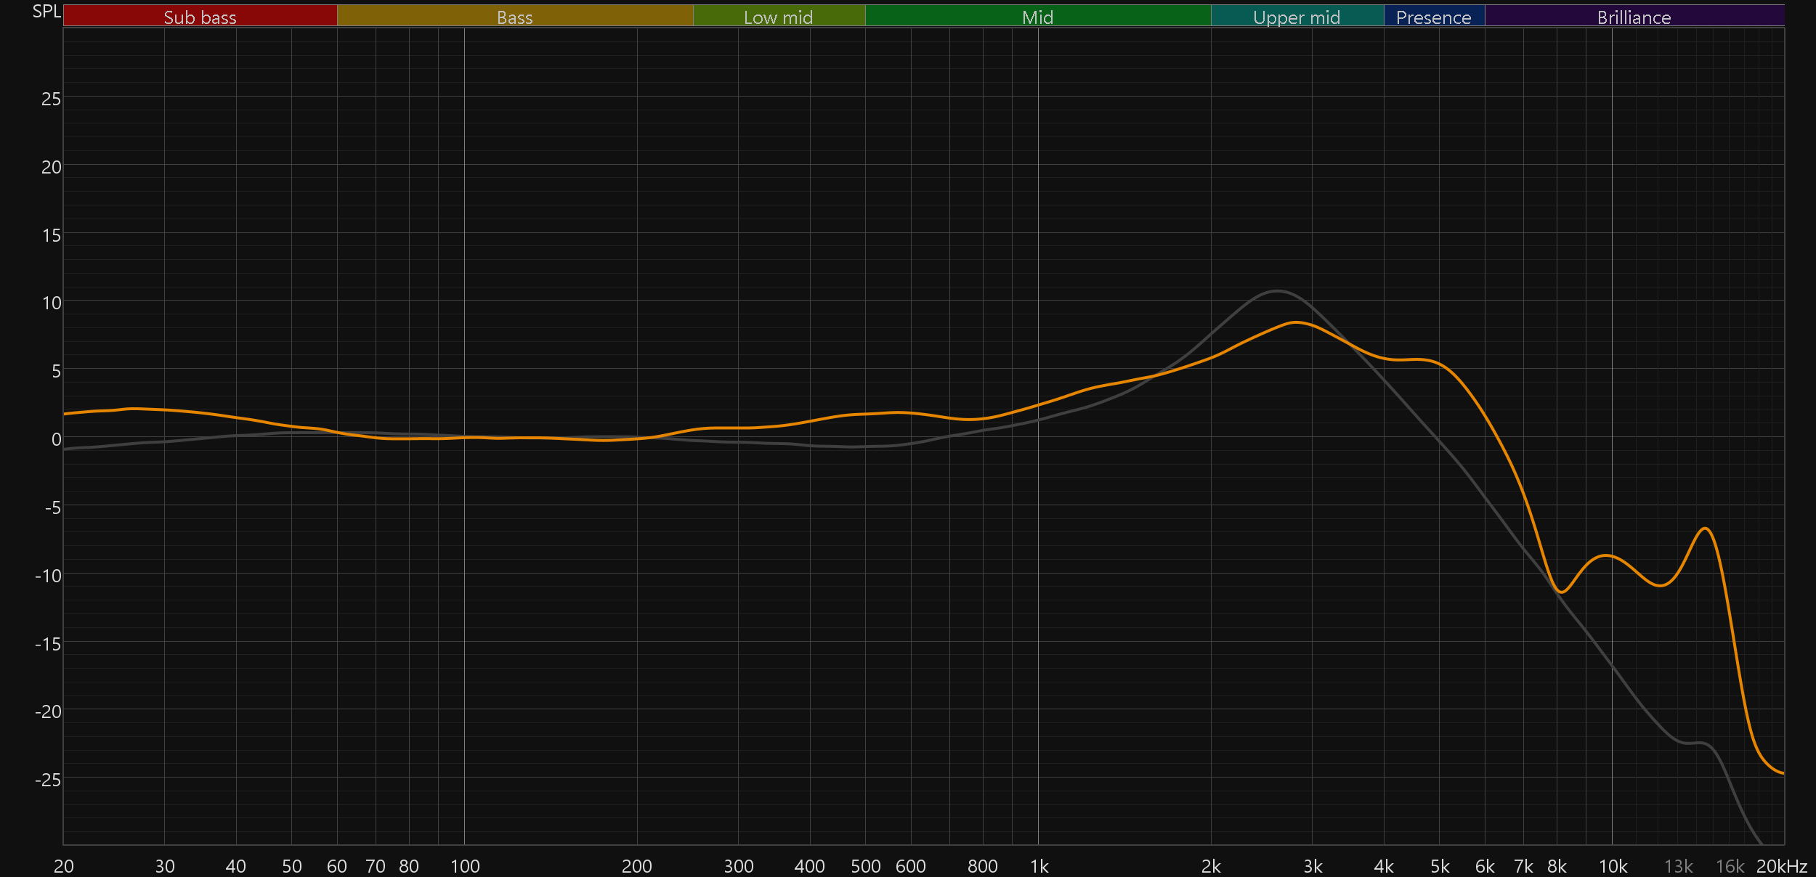Select the Presence band header
The image size is (1816, 877).
point(1433,17)
